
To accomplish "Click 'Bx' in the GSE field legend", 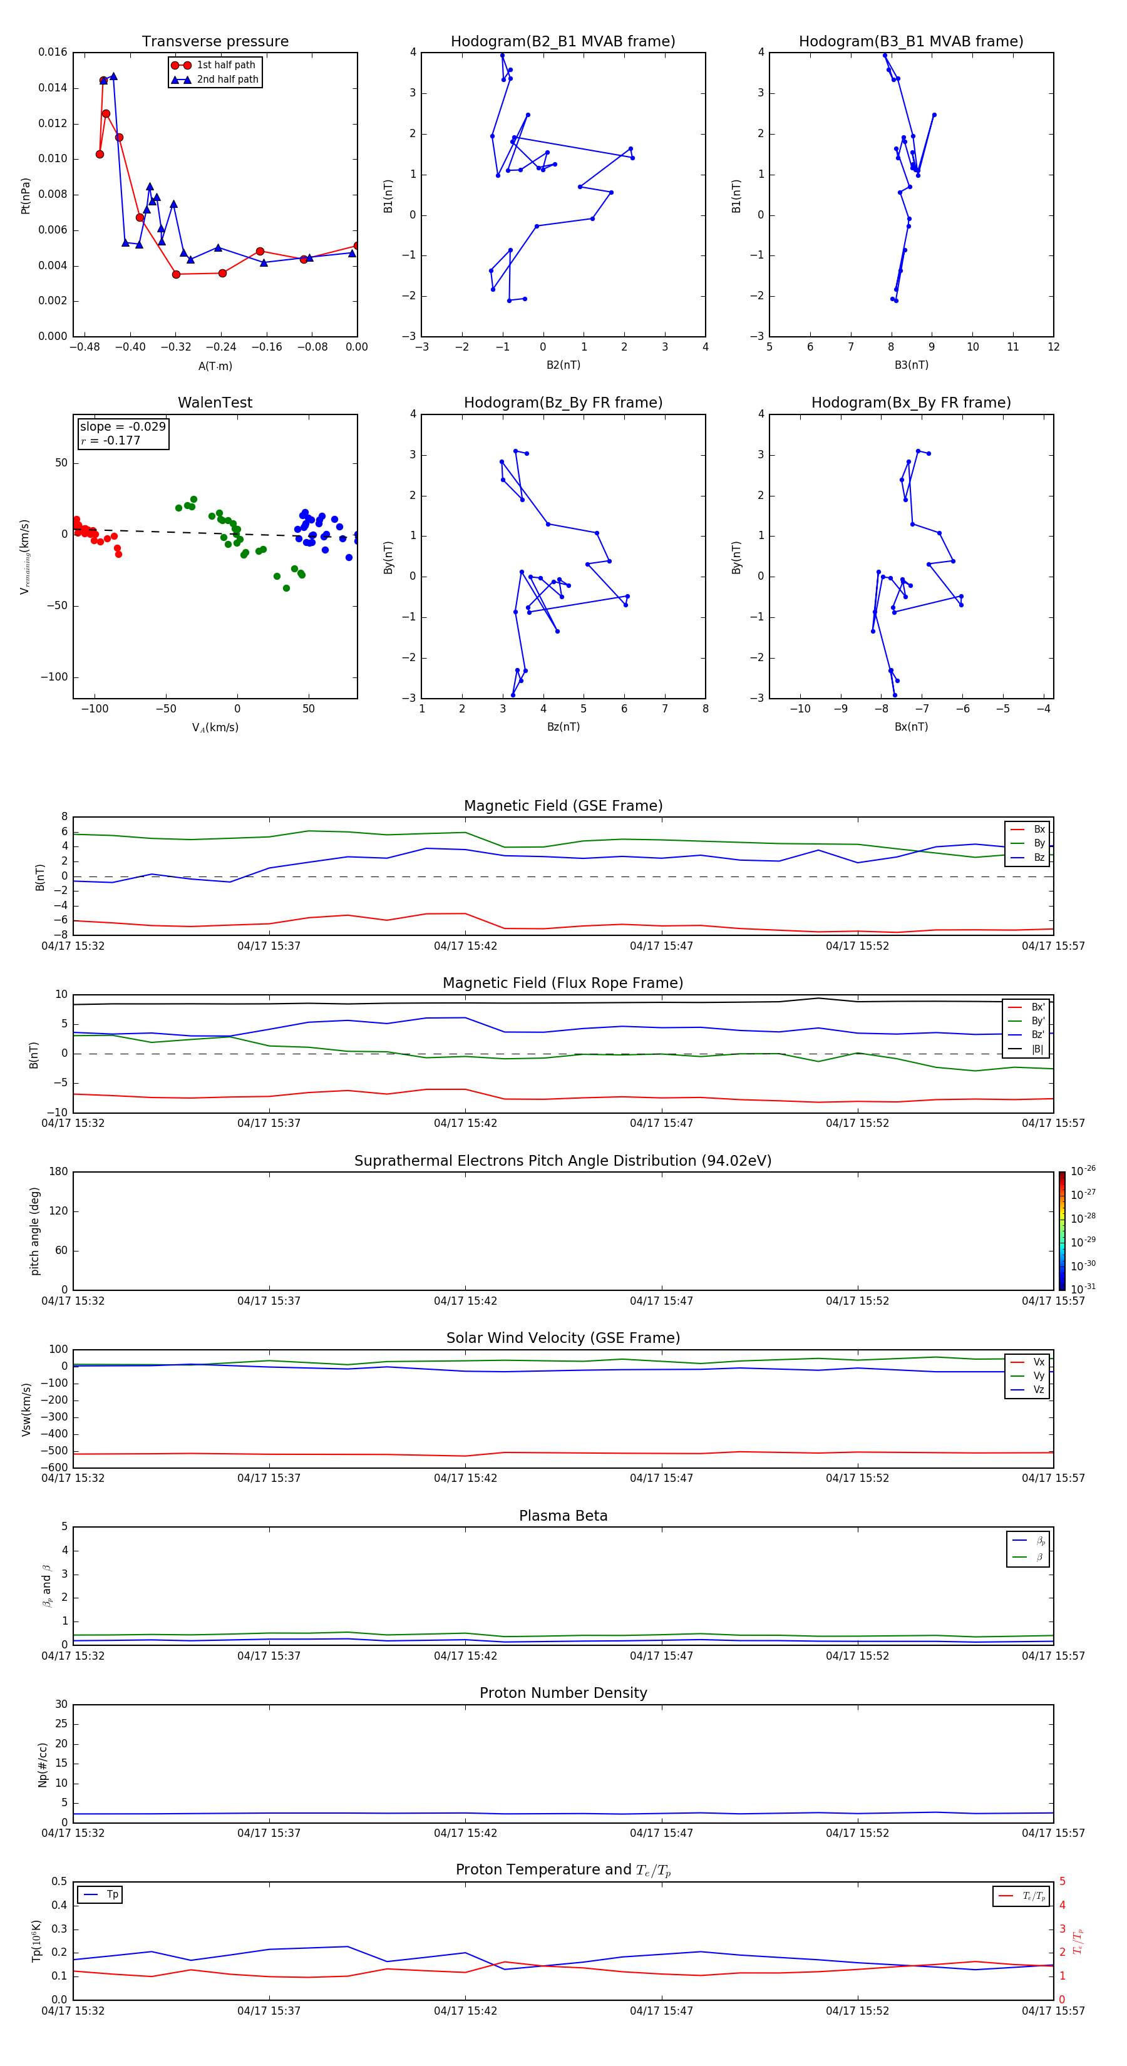I will (x=1028, y=830).
